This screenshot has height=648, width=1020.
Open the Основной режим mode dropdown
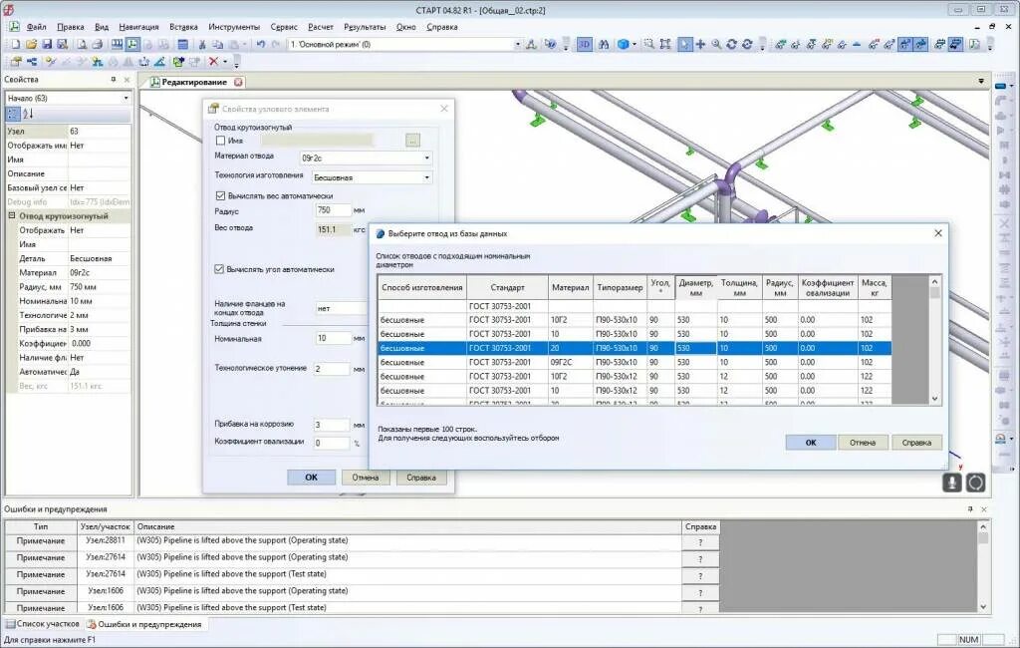pyautogui.click(x=518, y=44)
